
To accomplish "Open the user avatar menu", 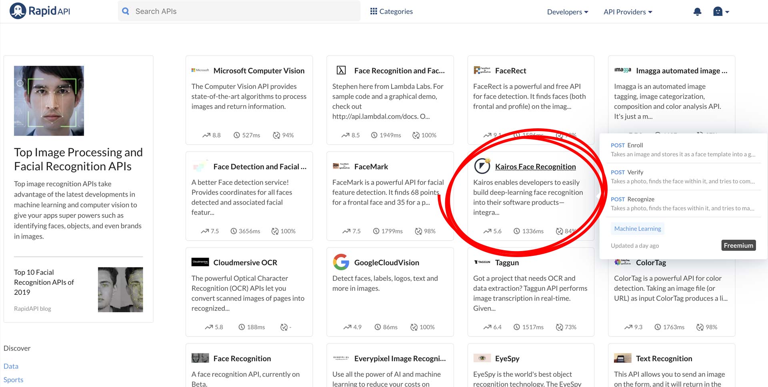I will (721, 12).
